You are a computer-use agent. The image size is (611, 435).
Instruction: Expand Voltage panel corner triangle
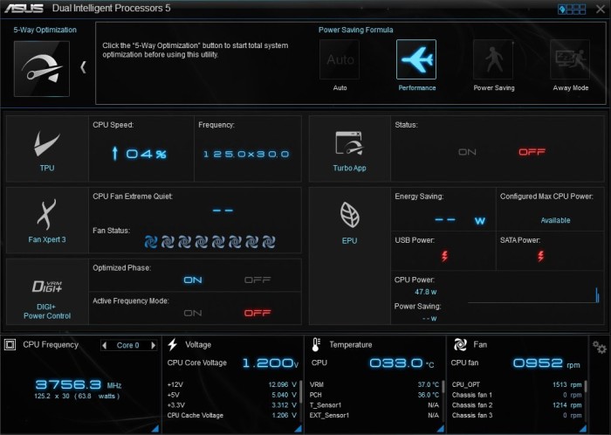click(x=299, y=428)
